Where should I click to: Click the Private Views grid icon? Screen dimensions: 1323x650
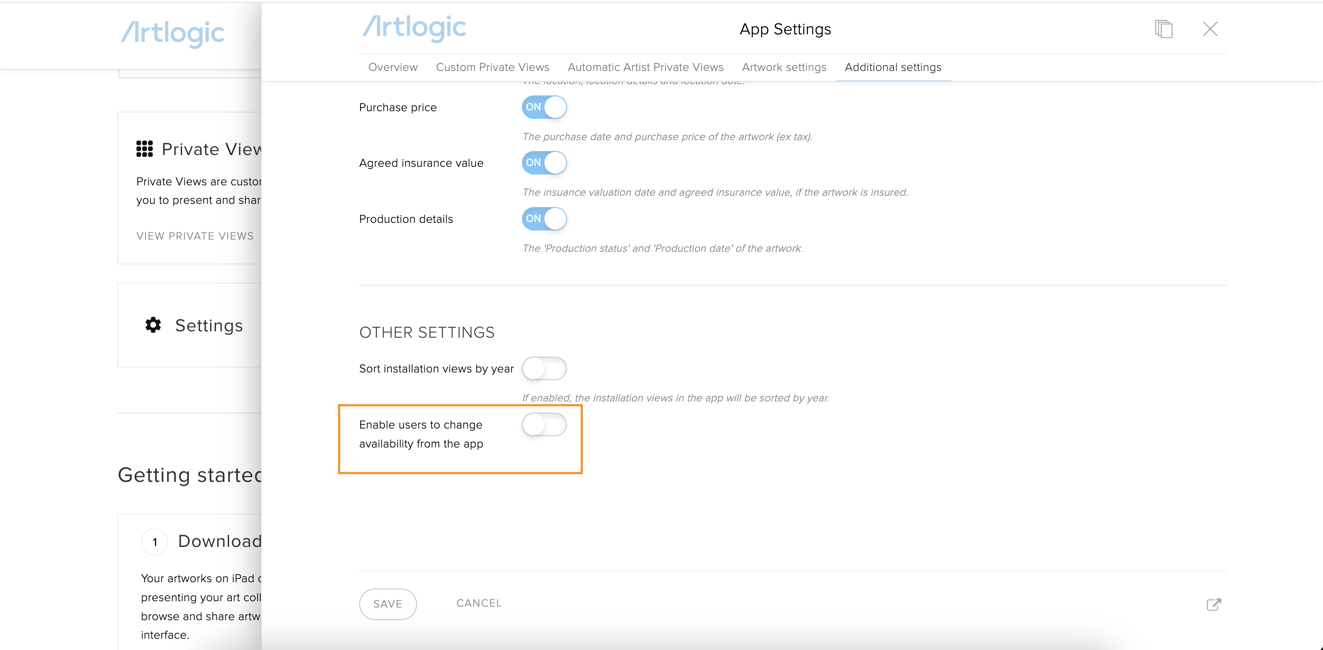point(144,149)
